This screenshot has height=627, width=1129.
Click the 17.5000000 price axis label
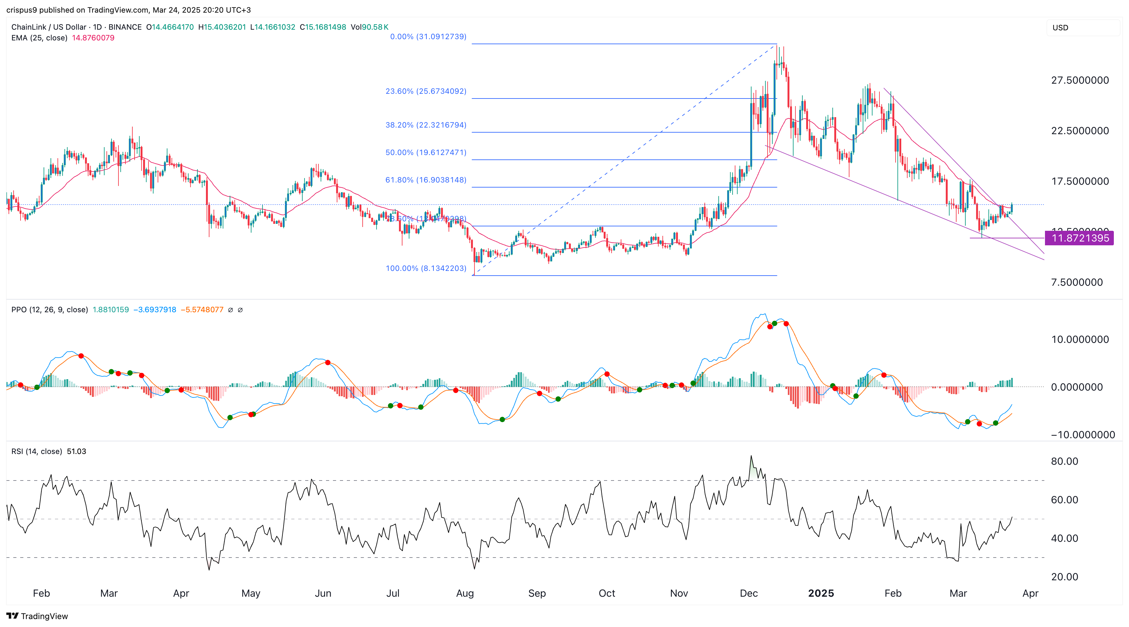pyautogui.click(x=1080, y=182)
